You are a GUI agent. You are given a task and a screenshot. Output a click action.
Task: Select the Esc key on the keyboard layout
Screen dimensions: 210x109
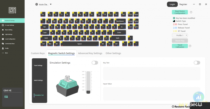(43, 14)
